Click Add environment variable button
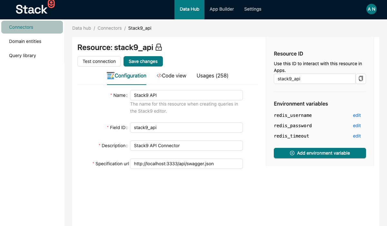Screen dimensions: 387x226 [x=320, y=153]
